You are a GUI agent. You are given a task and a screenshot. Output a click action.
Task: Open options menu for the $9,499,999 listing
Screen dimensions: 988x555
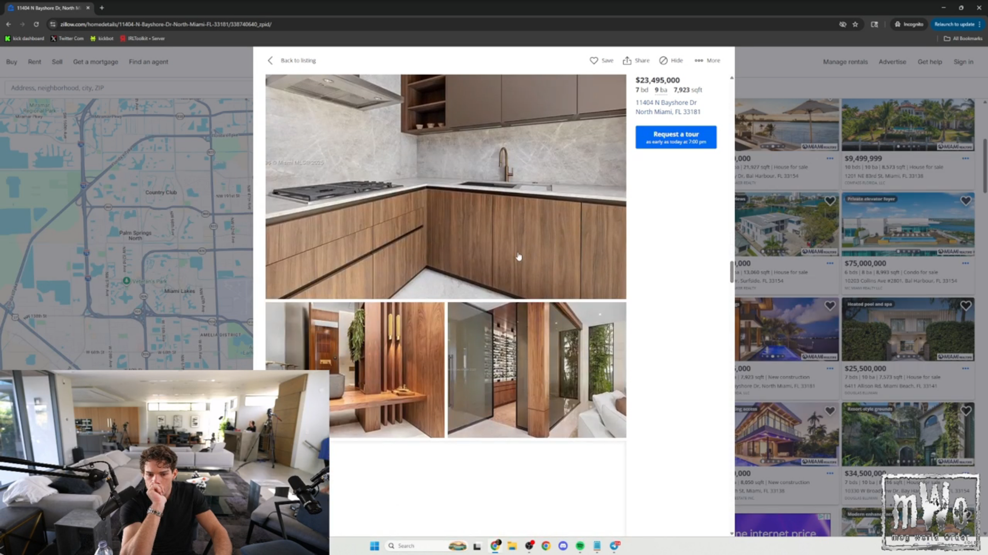click(x=965, y=159)
